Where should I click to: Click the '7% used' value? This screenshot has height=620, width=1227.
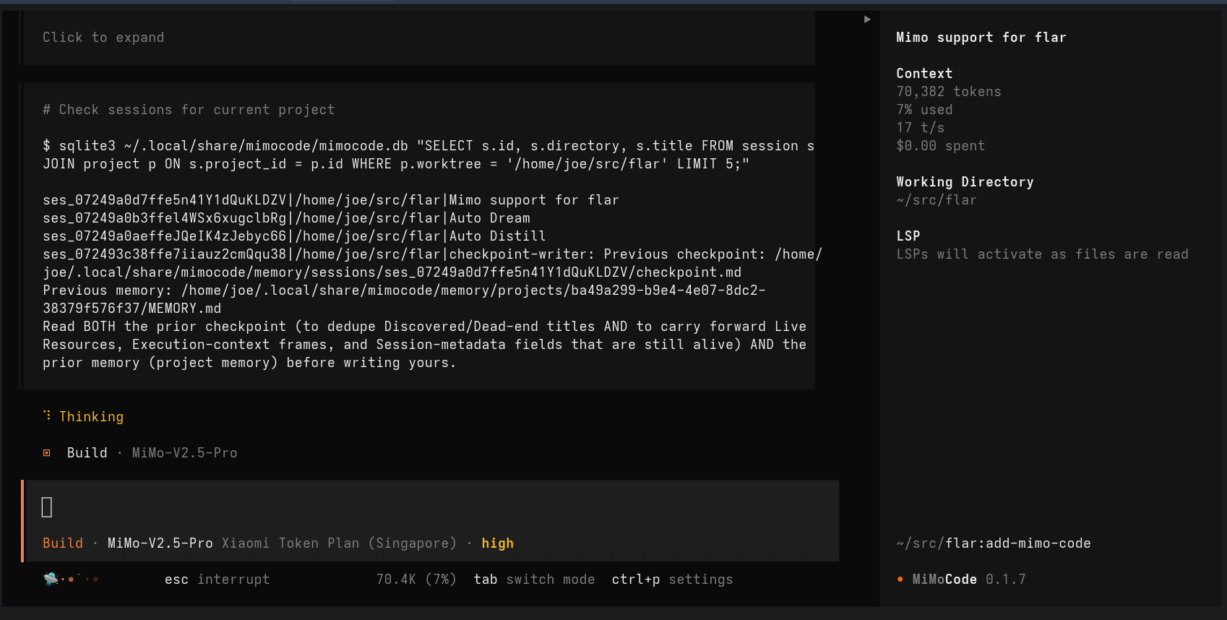tap(924, 110)
